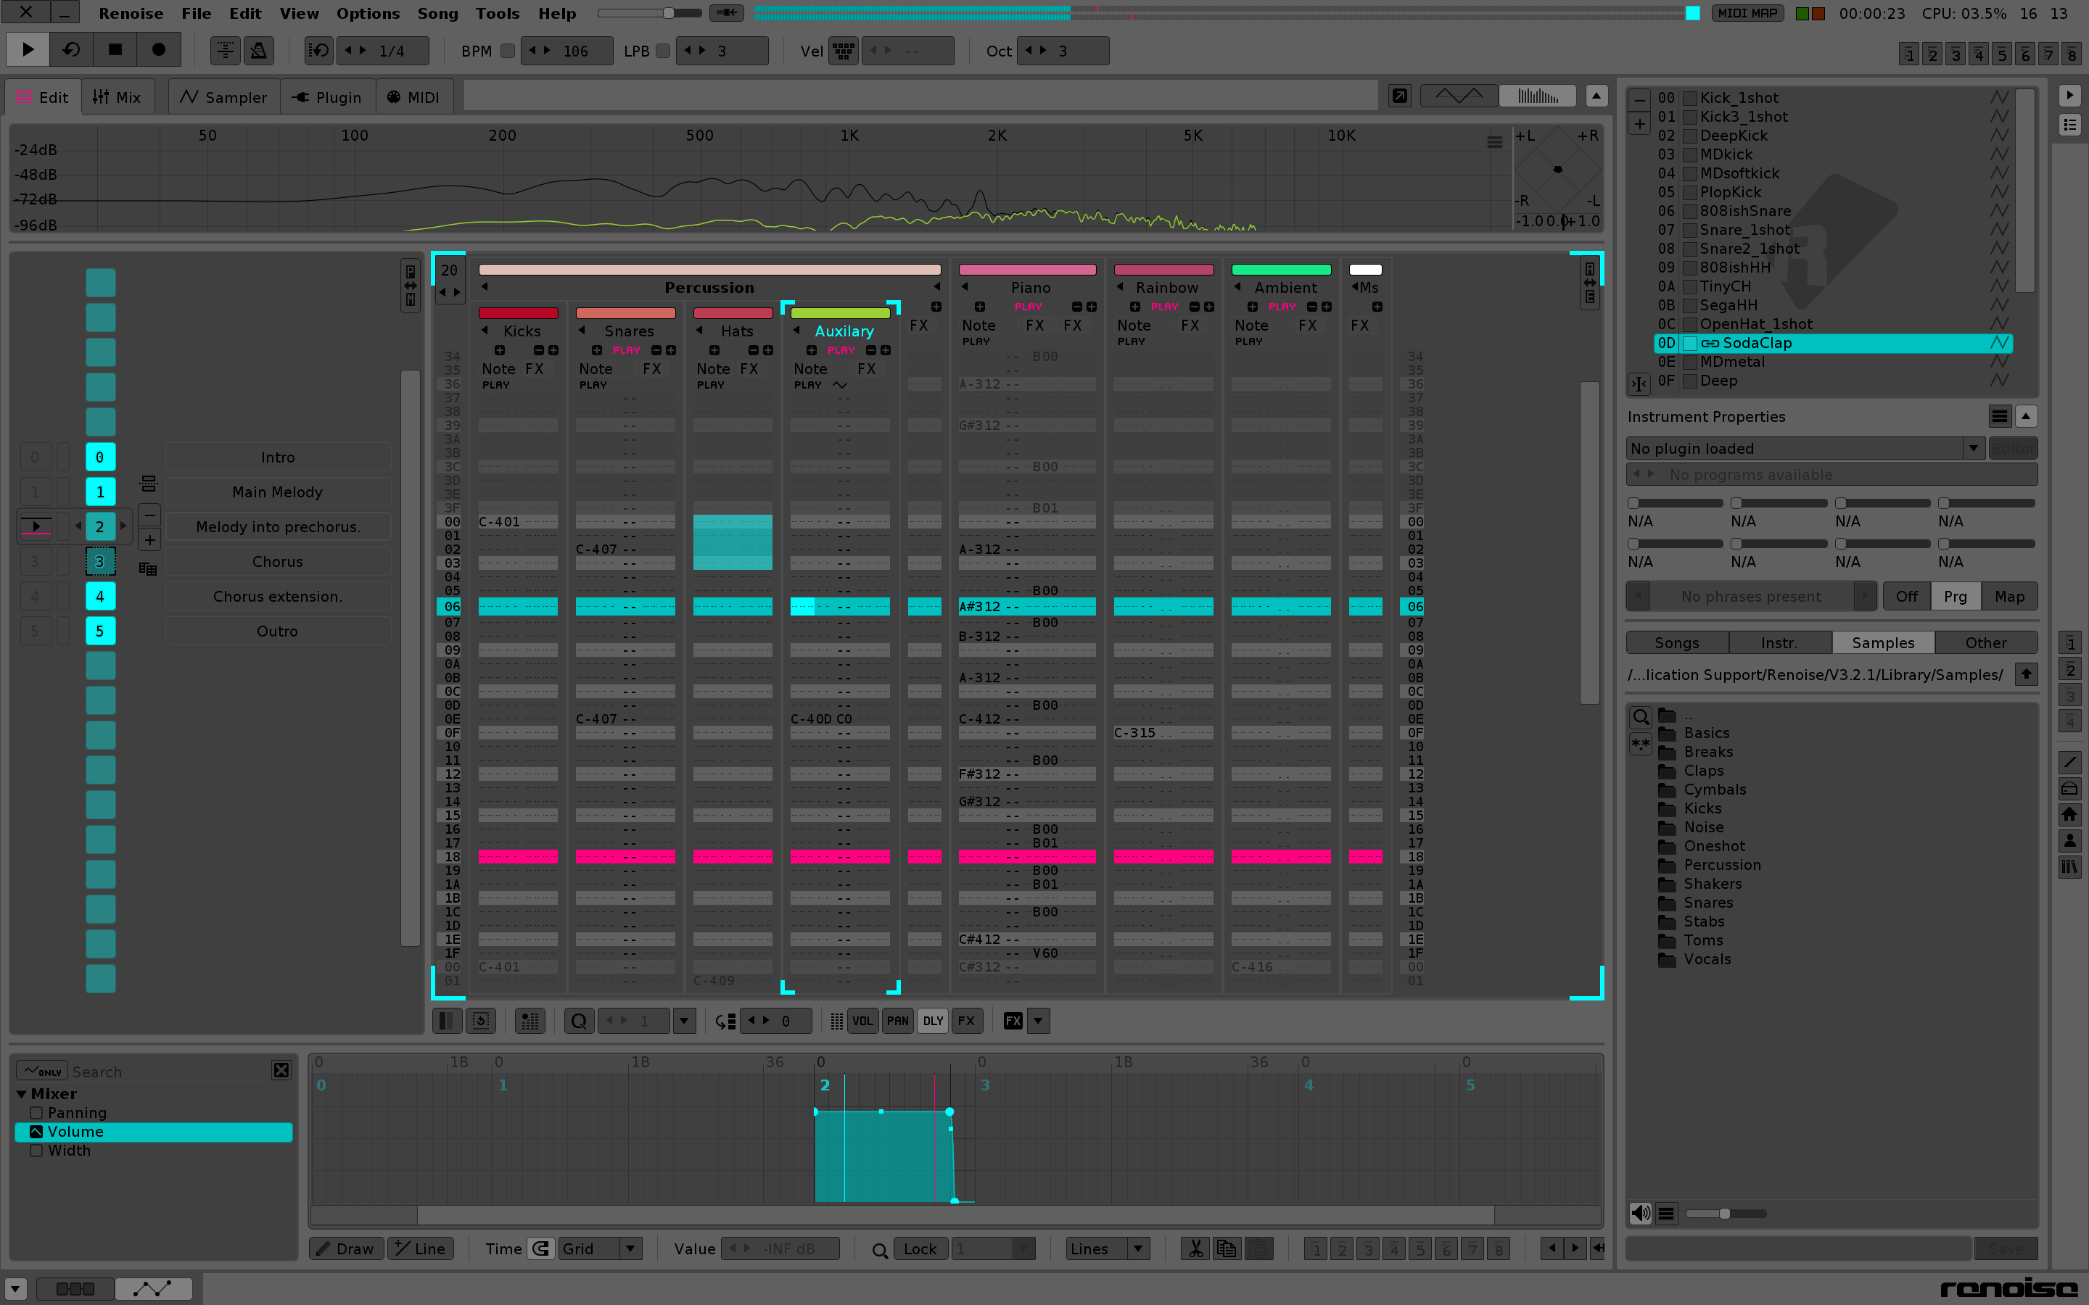Collapse the Piano track arrow
The height and width of the screenshot is (1305, 2089).
[965, 286]
